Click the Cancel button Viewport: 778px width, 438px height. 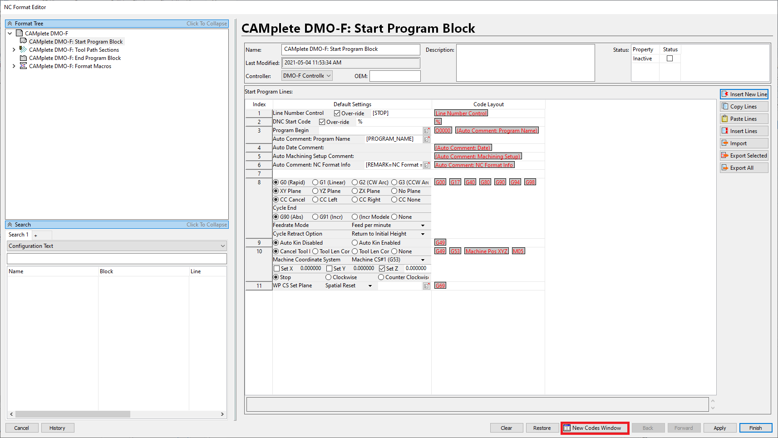click(21, 428)
